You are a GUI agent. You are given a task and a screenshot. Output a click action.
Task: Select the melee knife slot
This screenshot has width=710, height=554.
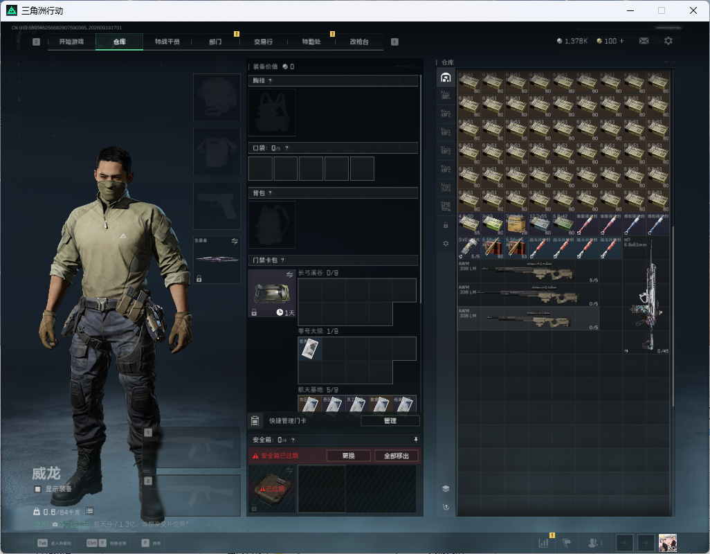[217, 260]
